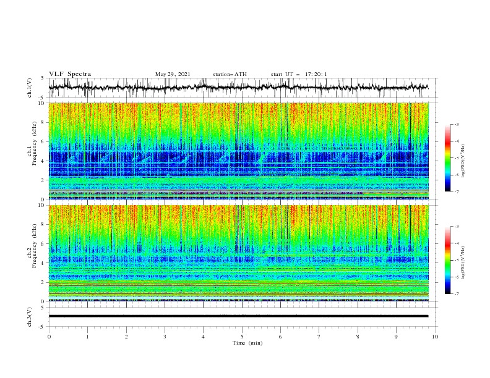
Task: Select the date text "May 29, 2021"
Action: (173, 74)
